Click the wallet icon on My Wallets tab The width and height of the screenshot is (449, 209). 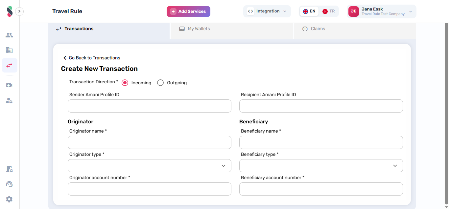[x=182, y=29]
